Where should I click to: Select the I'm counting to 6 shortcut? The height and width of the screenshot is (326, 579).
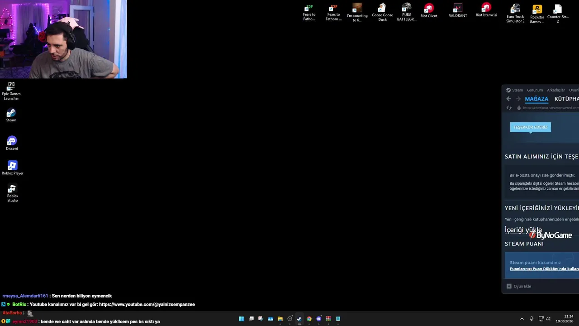357,13
